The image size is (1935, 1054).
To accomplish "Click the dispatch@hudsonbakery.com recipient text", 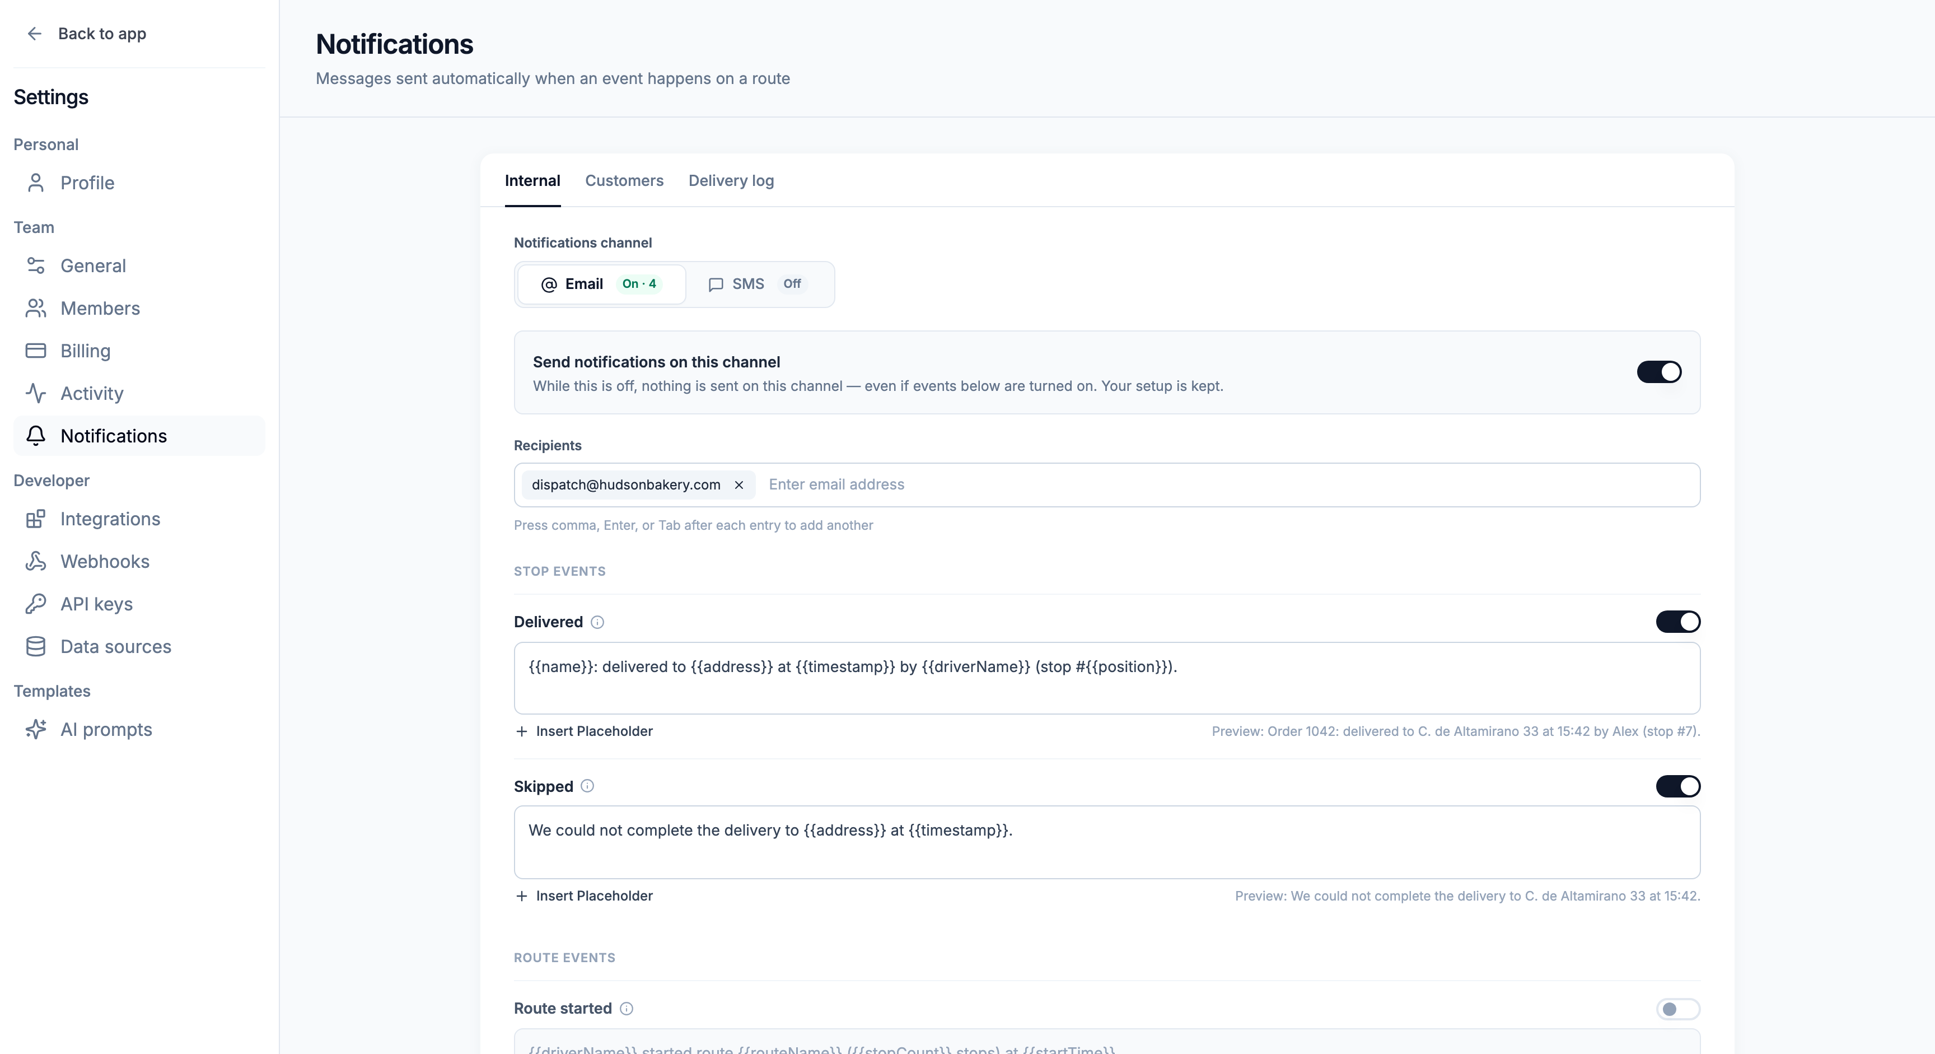I will tap(626, 484).
